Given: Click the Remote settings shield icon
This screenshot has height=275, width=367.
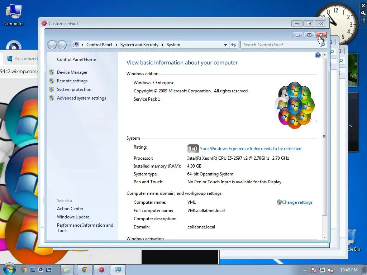Looking at the screenshot, I should point(52,81).
